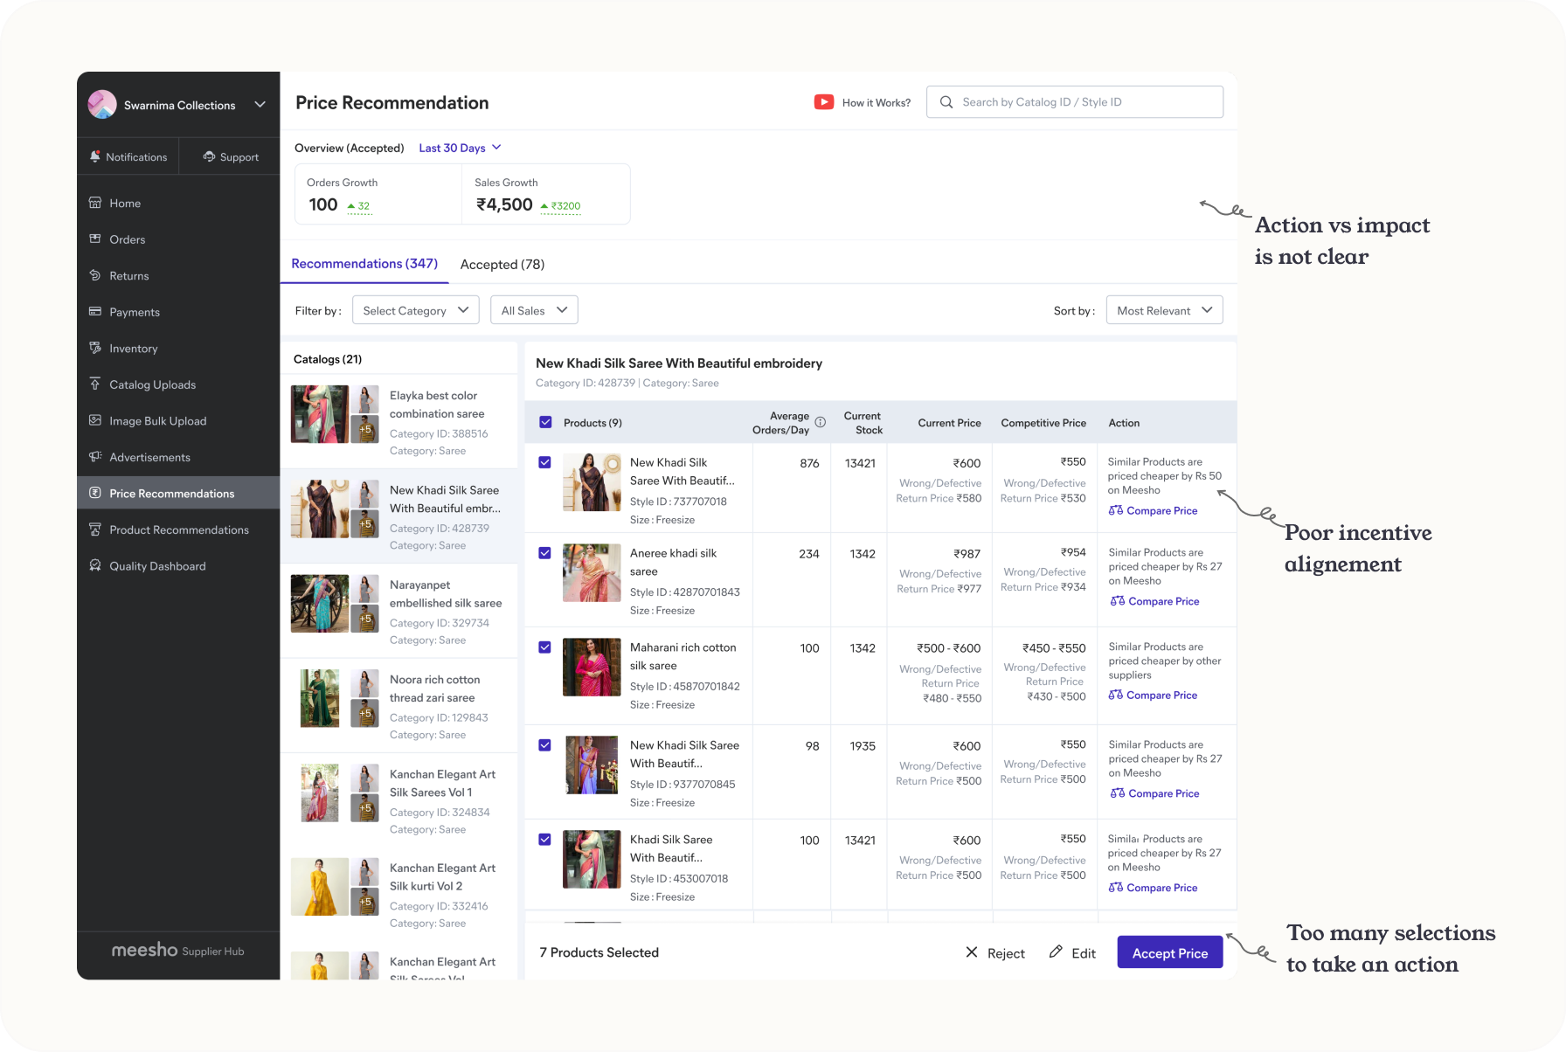Click the search magnifier icon
1566x1052 pixels.
click(946, 102)
